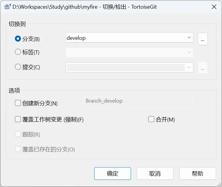Select the 标签(T) radio button
The image size is (222, 187).
tap(18, 52)
